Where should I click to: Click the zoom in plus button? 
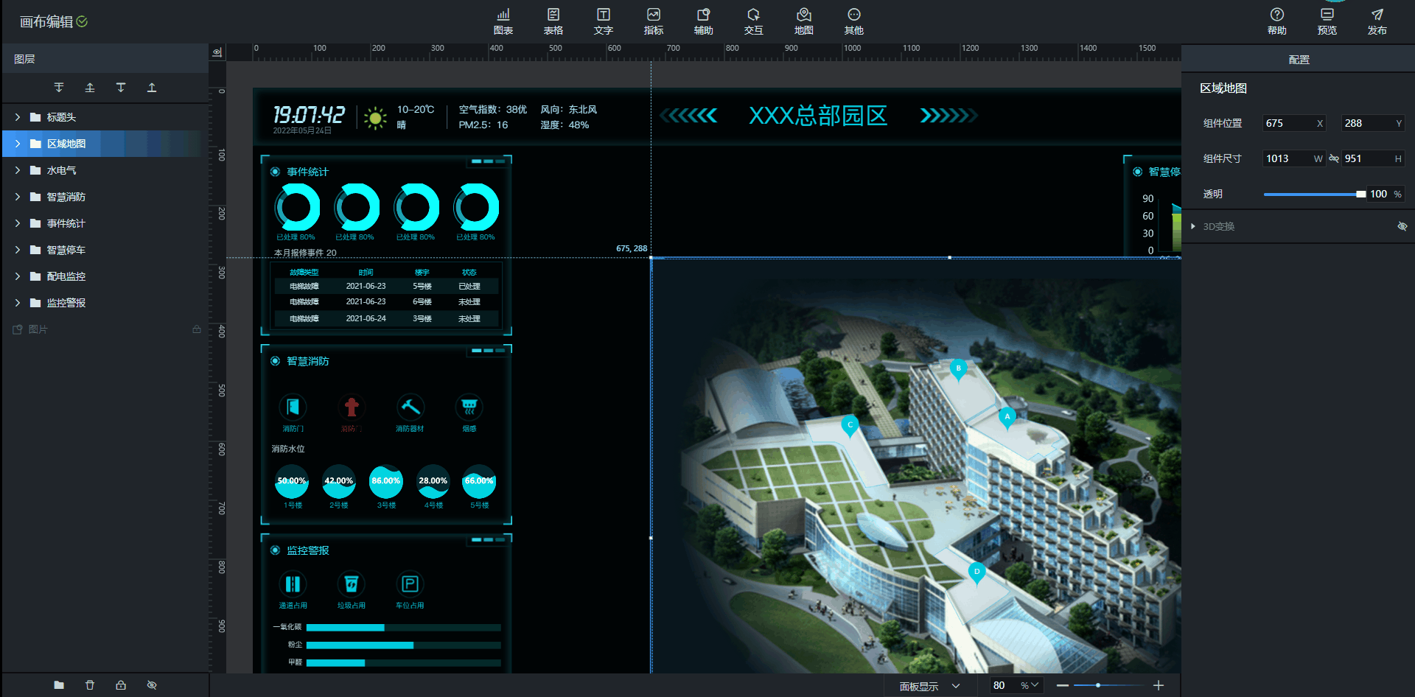[1159, 685]
